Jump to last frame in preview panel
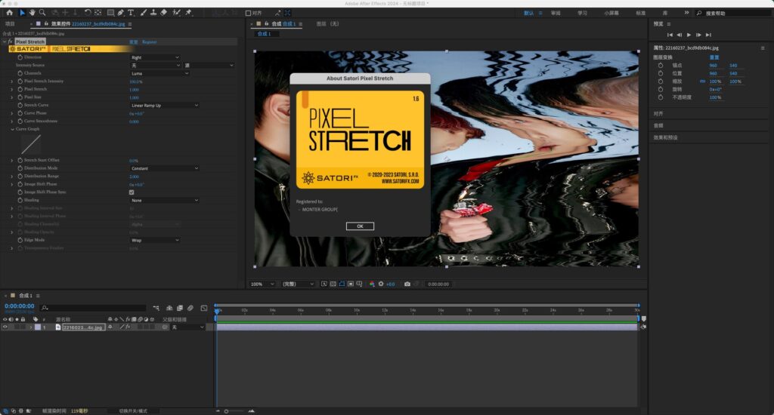This screenshot has height=415, width=774. click(x=708, y=35)
